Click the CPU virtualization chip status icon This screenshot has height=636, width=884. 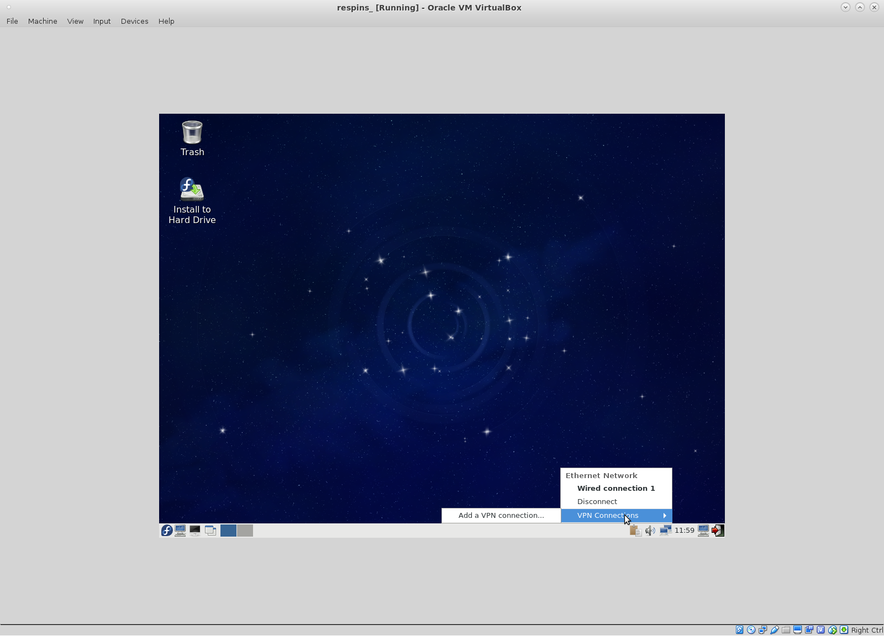820,630
